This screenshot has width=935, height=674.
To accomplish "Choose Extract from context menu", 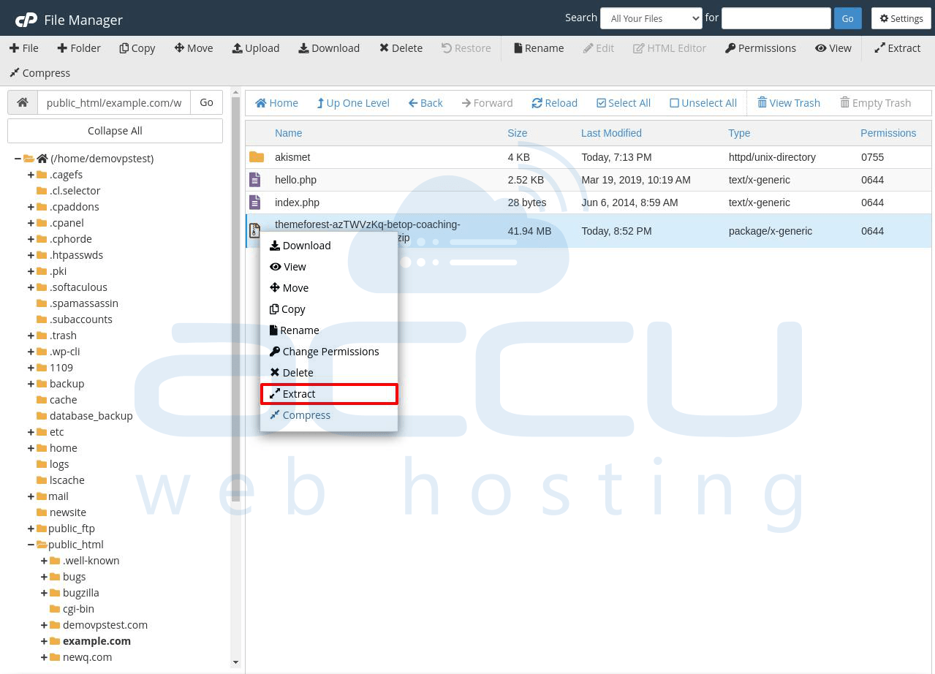I will (x=329, y=394).
